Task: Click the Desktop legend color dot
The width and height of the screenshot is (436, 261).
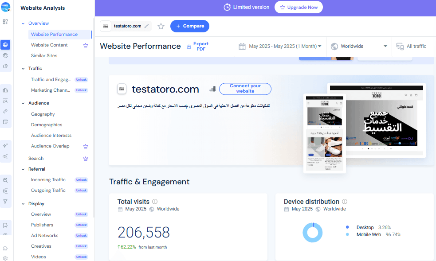Action: (347, 227)
